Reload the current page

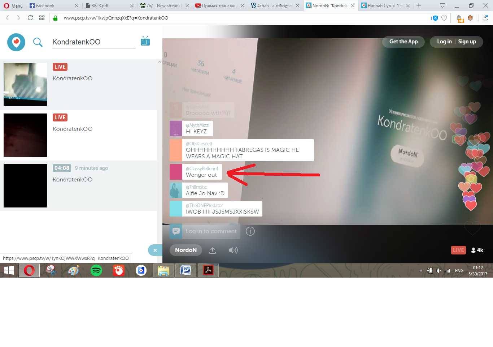30,18
